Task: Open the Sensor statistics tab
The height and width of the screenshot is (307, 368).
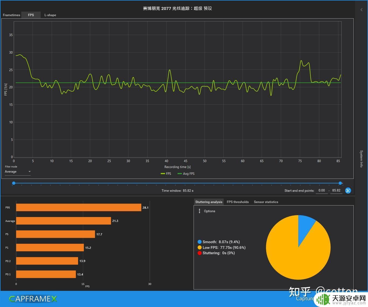Action: pyautogui.click(x=266, y=202)
